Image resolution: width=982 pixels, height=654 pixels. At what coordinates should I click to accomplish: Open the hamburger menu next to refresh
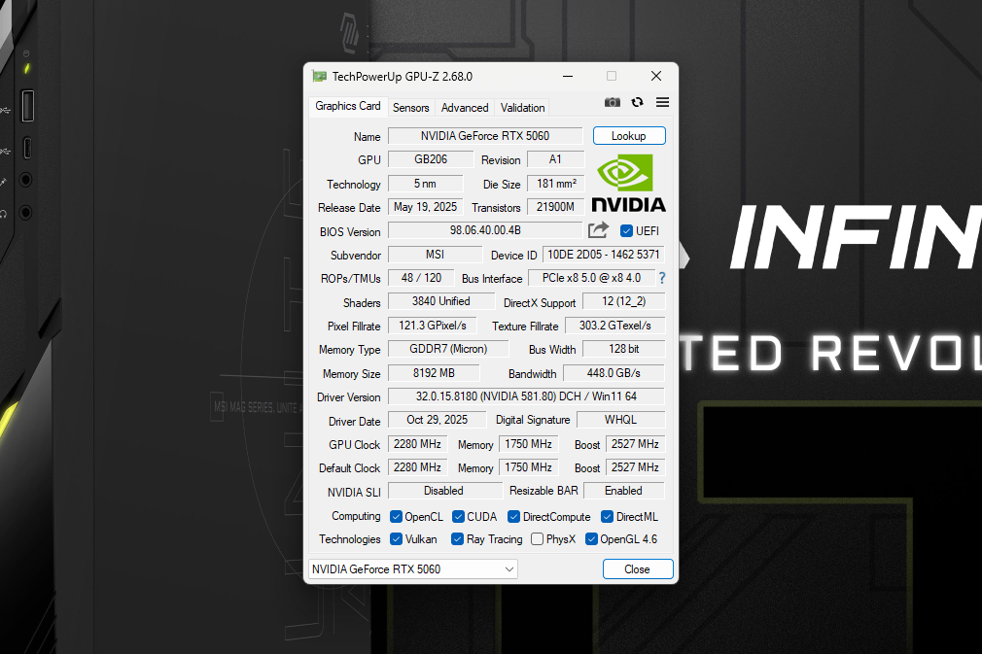662,101
